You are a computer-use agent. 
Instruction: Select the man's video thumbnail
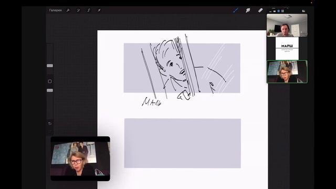(x=287, y=25)
